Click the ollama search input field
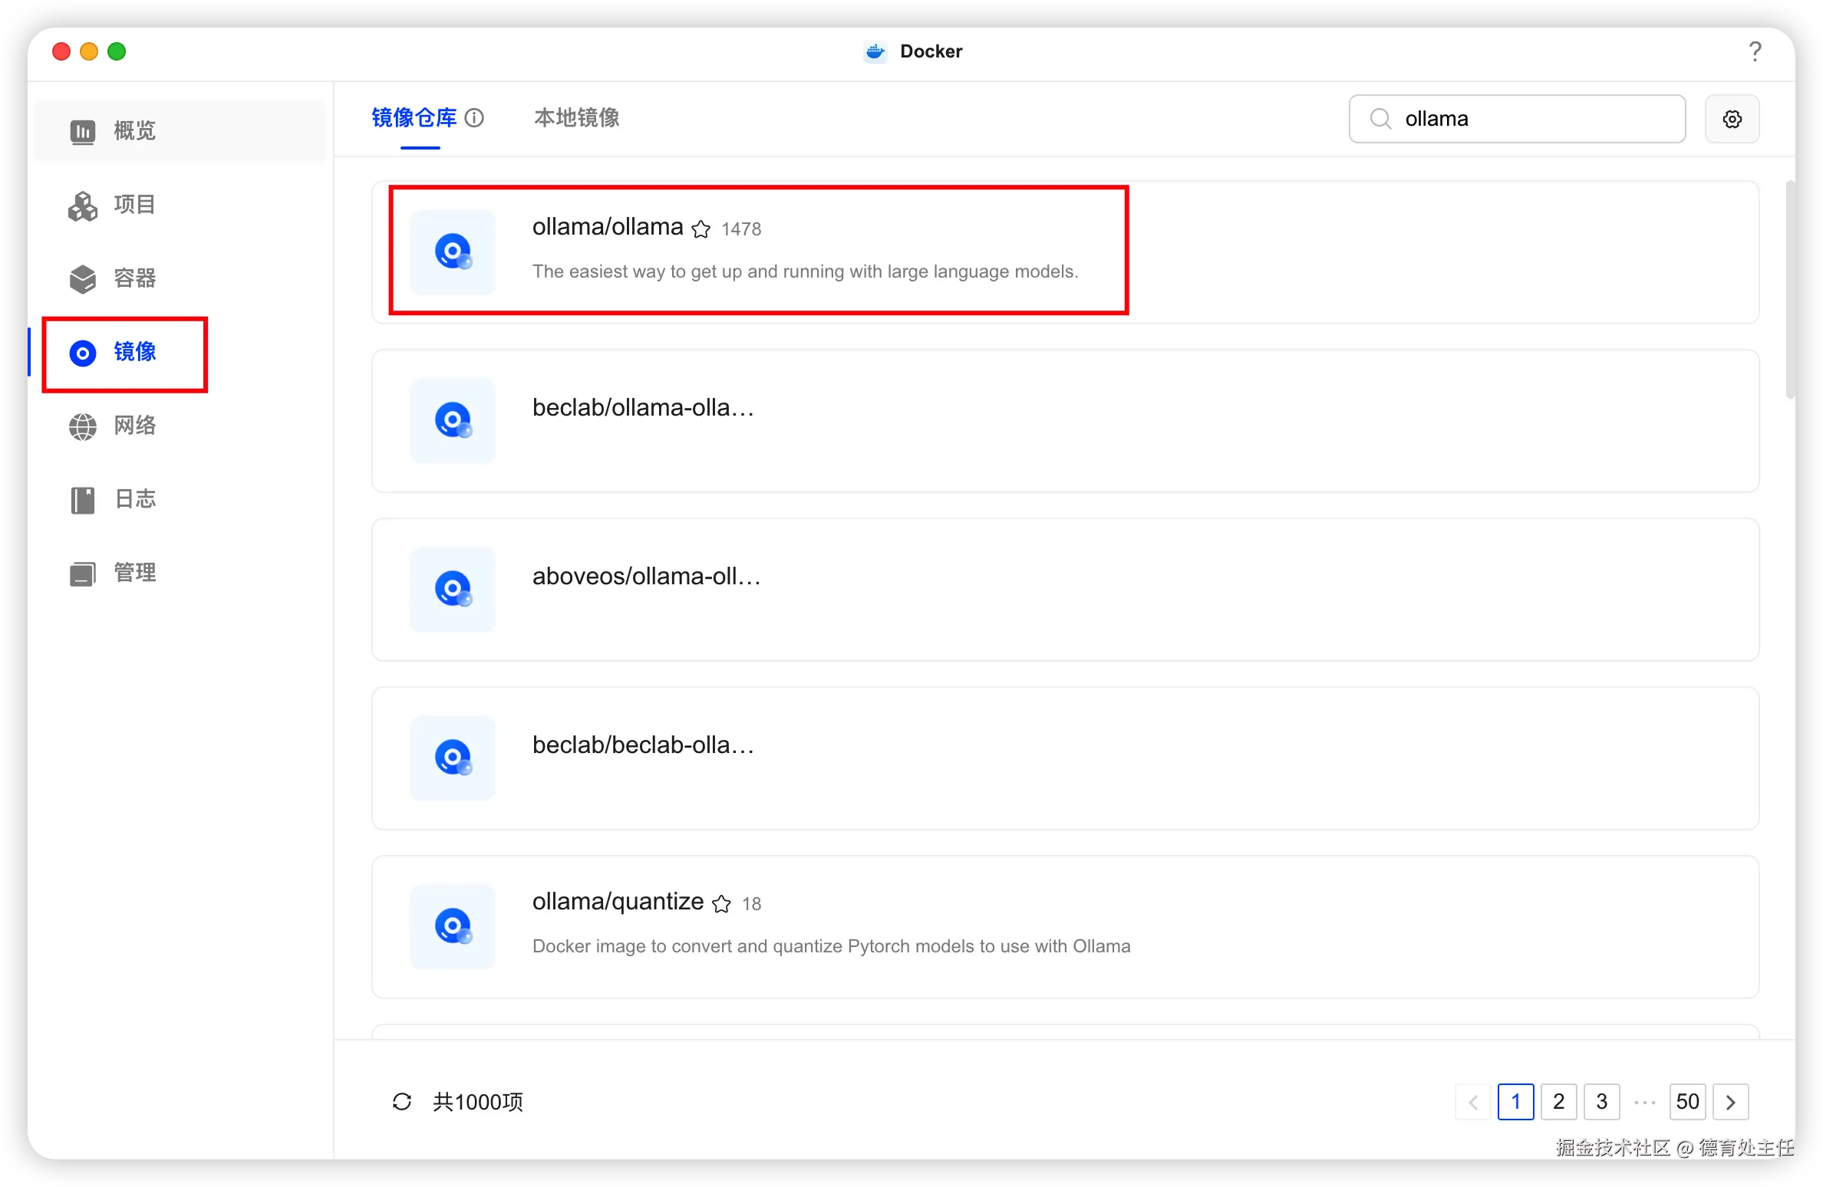 tap(1517, 119)
